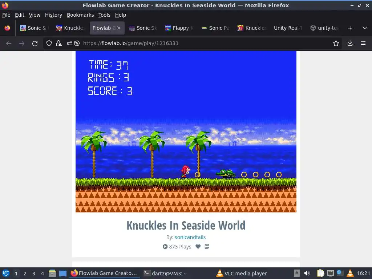Switch to workspace 3
Viewport: 372px width, 279px height.
(34, 274)
